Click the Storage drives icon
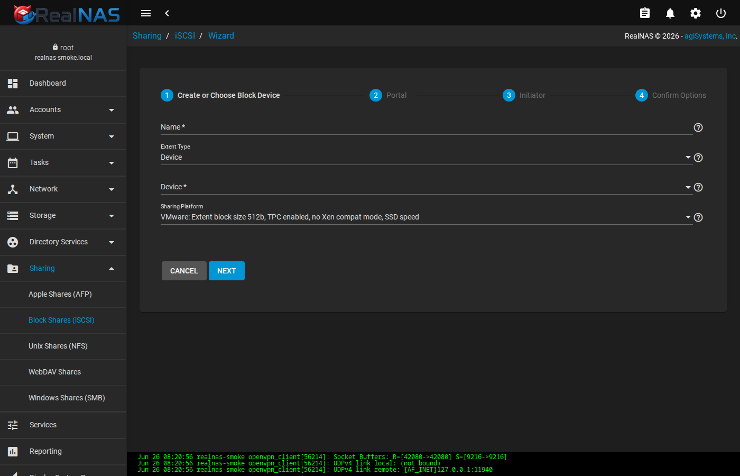Image resolution: width=740 pixels, height=476 pixels. (13, 216)
